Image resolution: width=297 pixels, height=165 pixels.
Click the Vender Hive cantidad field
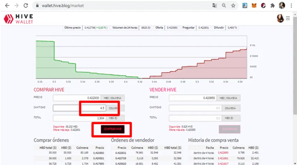pos(195,108)
